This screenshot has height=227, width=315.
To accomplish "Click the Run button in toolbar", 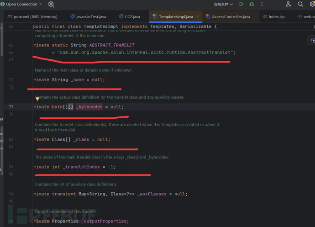I will coord(241,4).
